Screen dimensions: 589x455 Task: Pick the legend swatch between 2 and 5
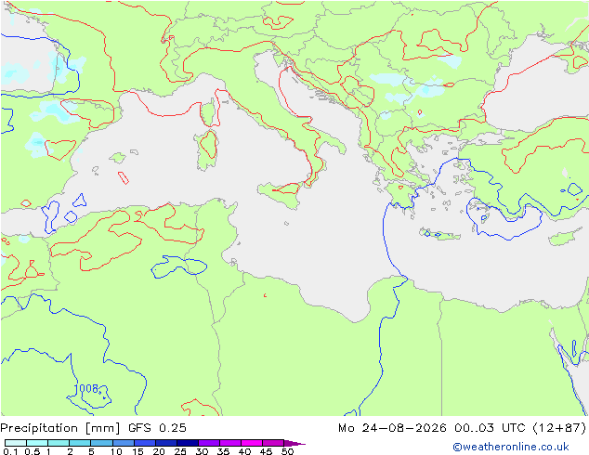[80, 443]
